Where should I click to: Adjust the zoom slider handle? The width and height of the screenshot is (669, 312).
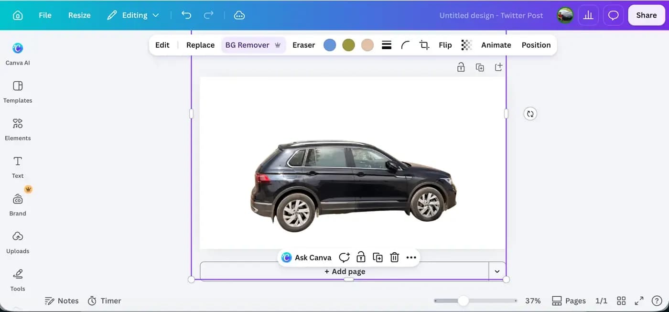click(x=463, y=301)
